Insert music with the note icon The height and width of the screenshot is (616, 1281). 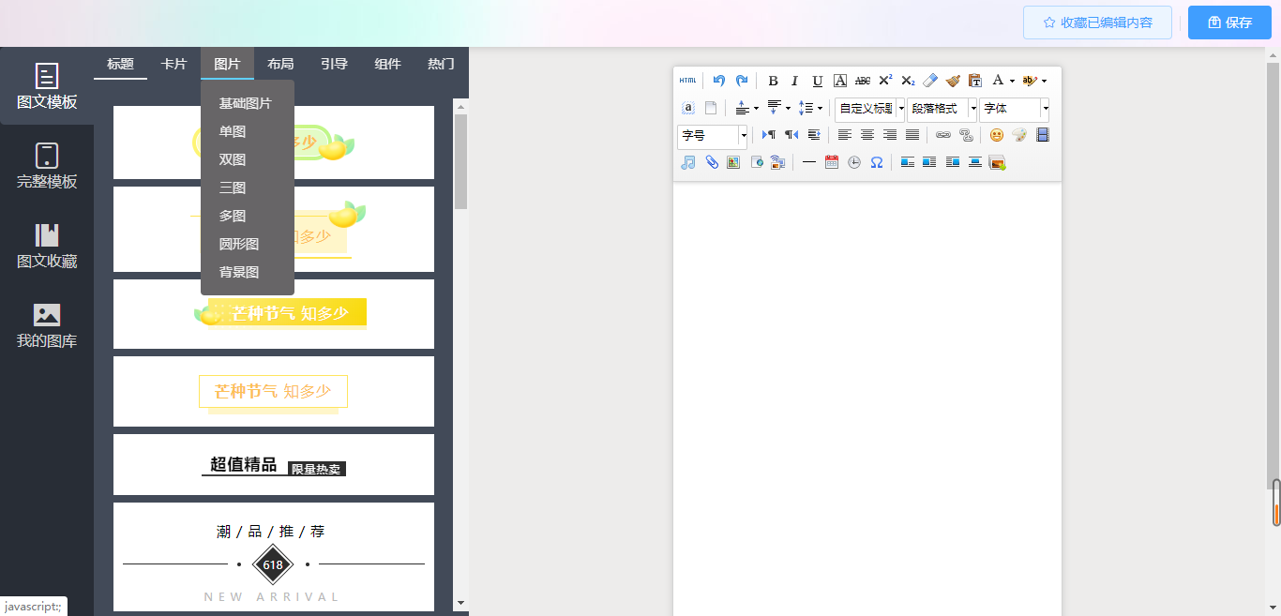pyautogui.click(x=688, y=162)
